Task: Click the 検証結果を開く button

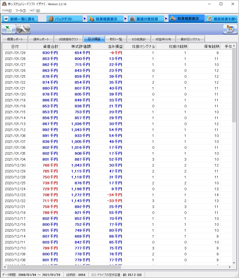Action: [222, 19]
